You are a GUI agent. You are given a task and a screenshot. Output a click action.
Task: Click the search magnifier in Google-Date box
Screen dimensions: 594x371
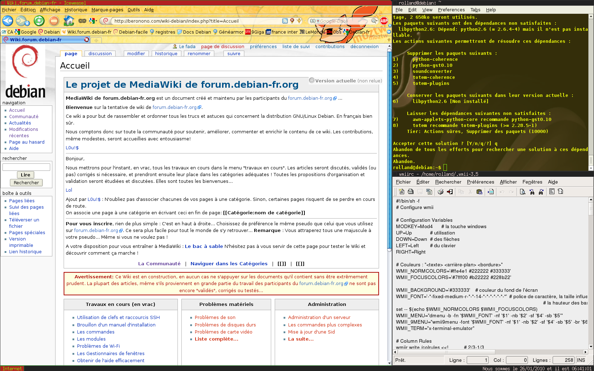click(x=374, y=21)
